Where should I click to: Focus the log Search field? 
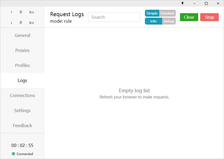pyautogui.click(x=114, y=17)
